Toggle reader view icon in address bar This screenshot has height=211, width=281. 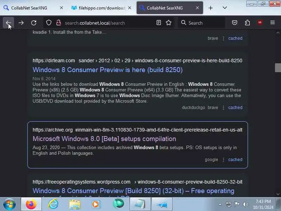point(159,23)
